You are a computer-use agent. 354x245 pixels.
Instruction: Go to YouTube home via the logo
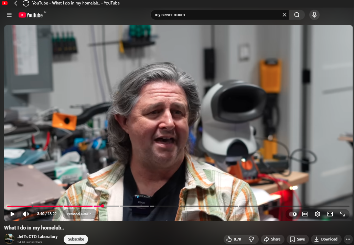[x=31, y=15]
